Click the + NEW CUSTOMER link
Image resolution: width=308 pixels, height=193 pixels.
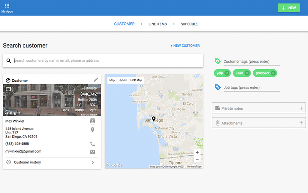[185, 45]
